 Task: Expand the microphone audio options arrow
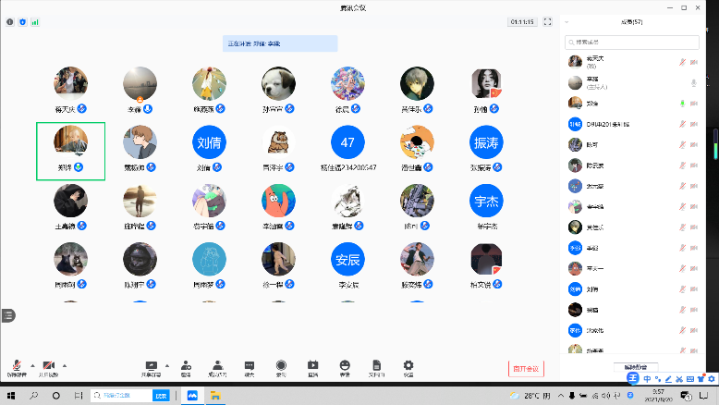click(x=33, y=365)
